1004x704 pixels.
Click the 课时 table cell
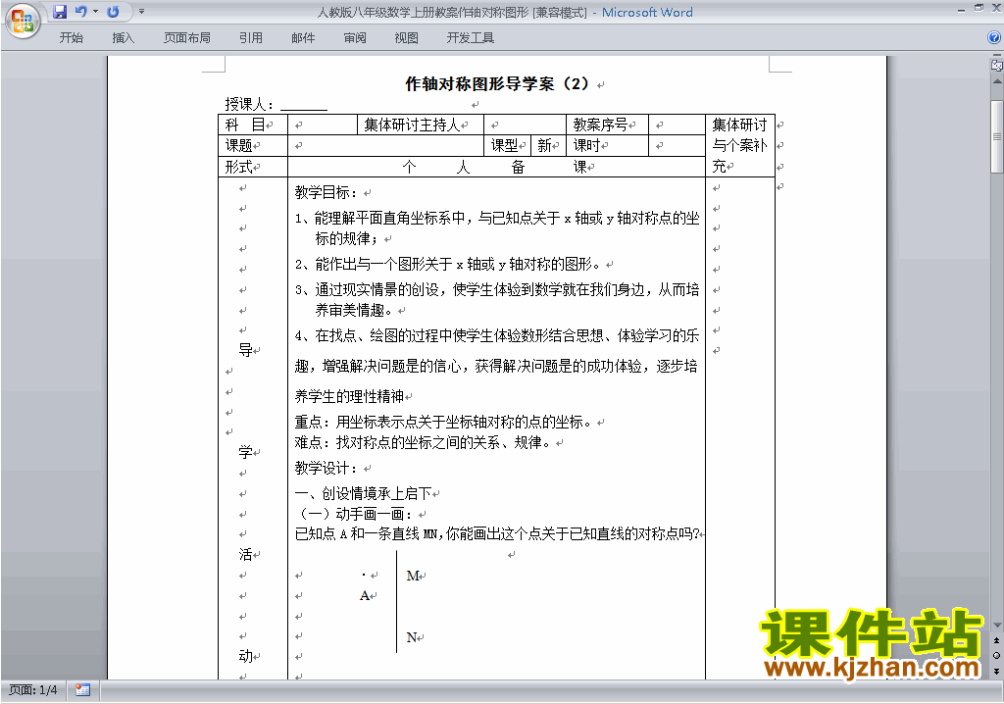point(607,145)
